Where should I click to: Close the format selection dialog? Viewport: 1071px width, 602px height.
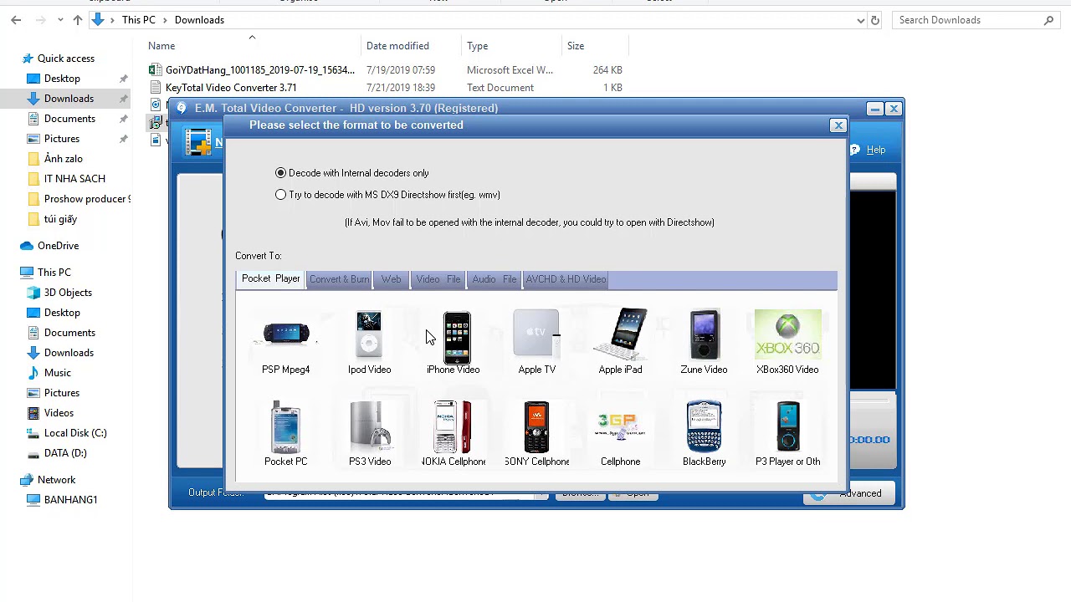tap(838, 125)
